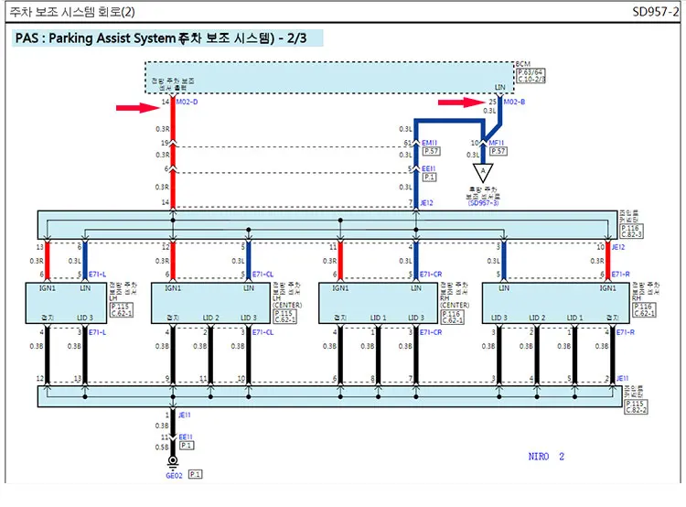686x507 pixels.
Task: Select the LH front parking sensor box
Action: (66, 303)
